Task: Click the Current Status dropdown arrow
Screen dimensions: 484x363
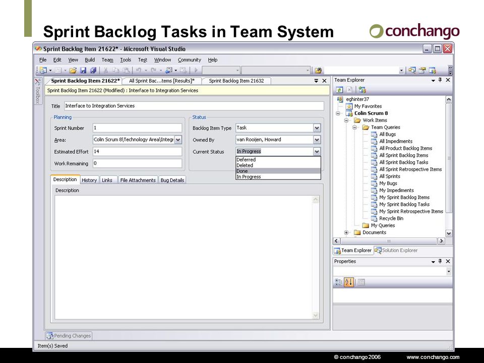Action: (317, 152)
